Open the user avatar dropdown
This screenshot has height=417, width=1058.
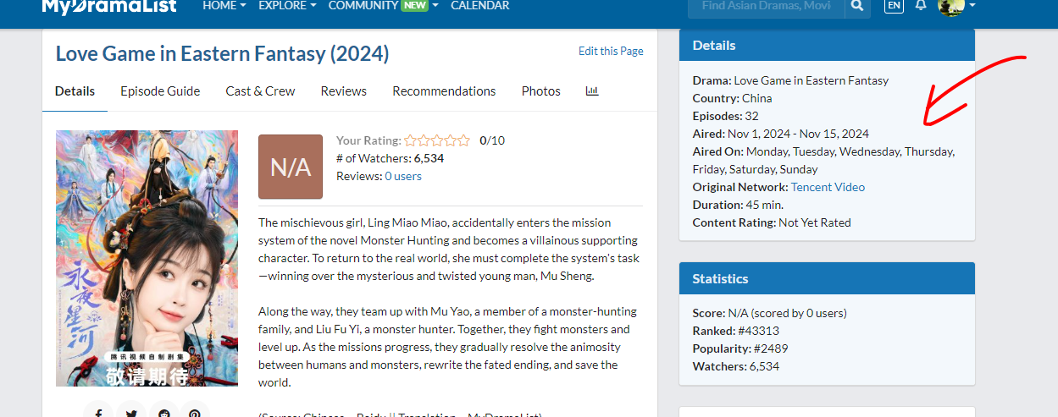click(956, 7)
